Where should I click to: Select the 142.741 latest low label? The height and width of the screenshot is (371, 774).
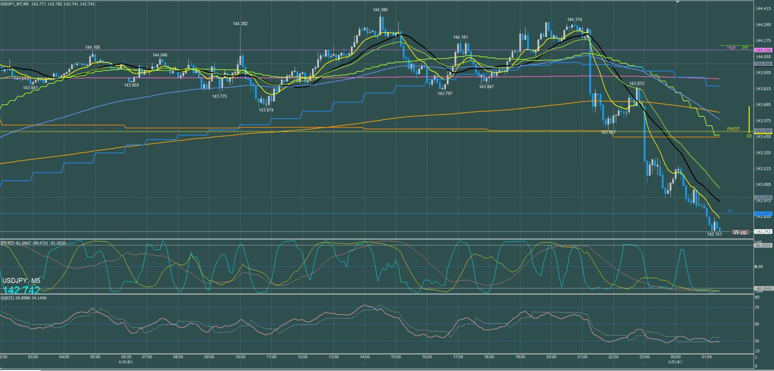(x=714, y=234)
